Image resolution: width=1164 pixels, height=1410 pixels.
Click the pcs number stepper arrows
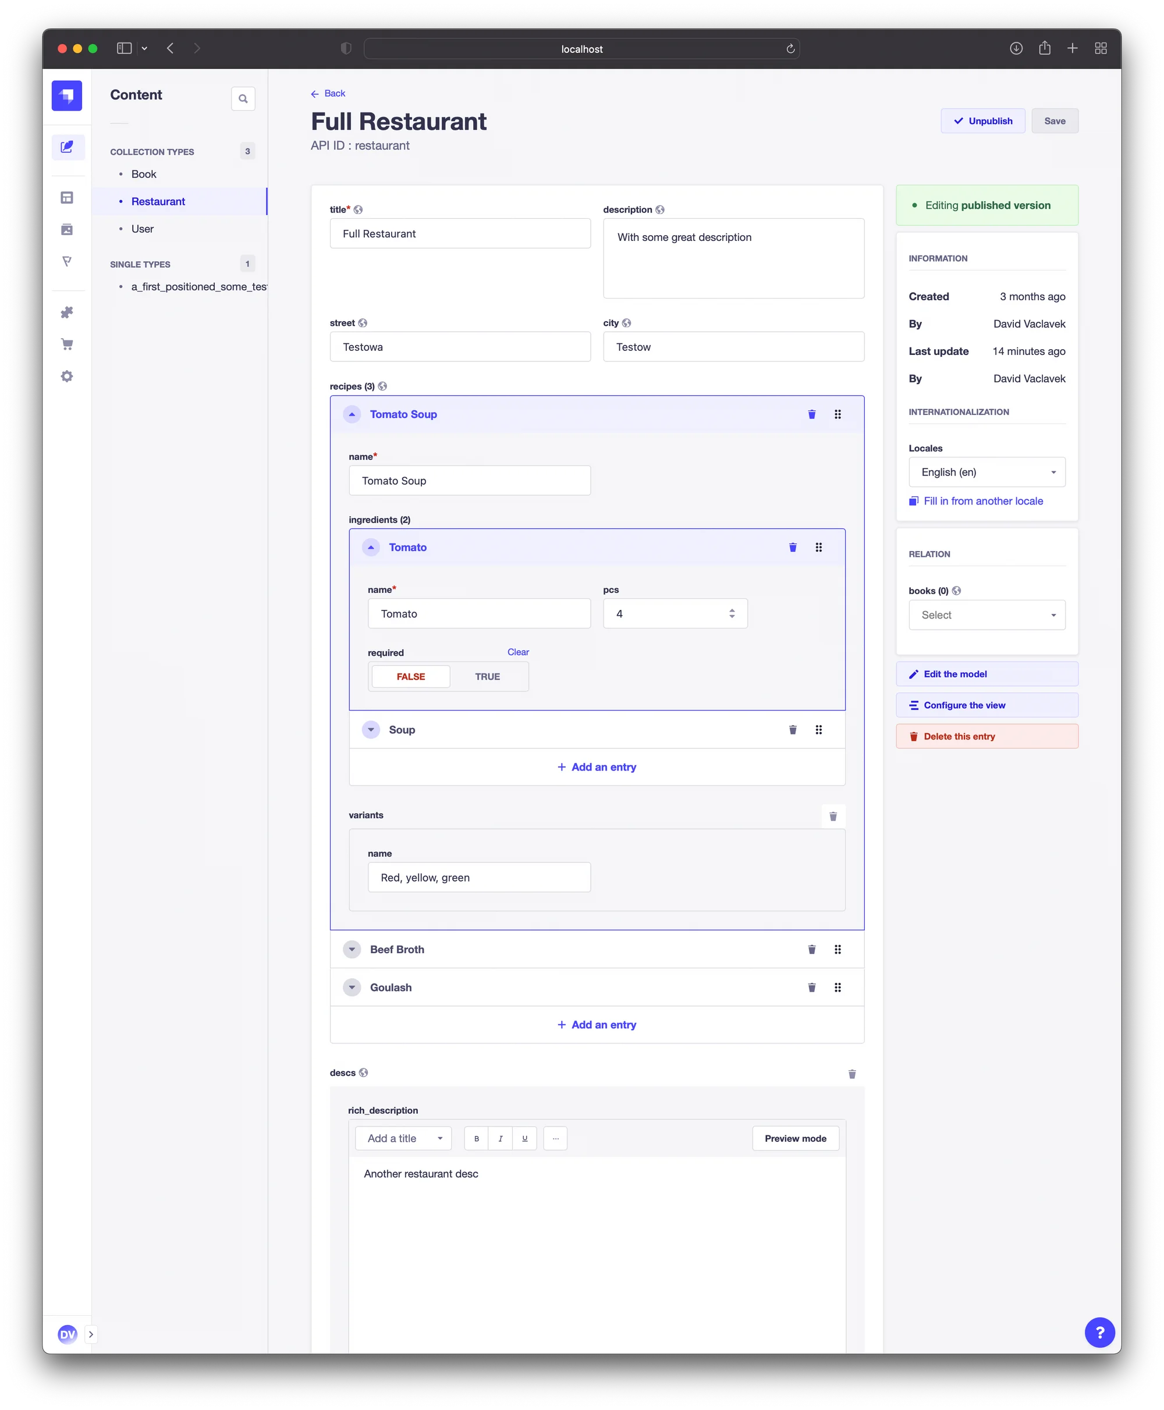point(732,613)
